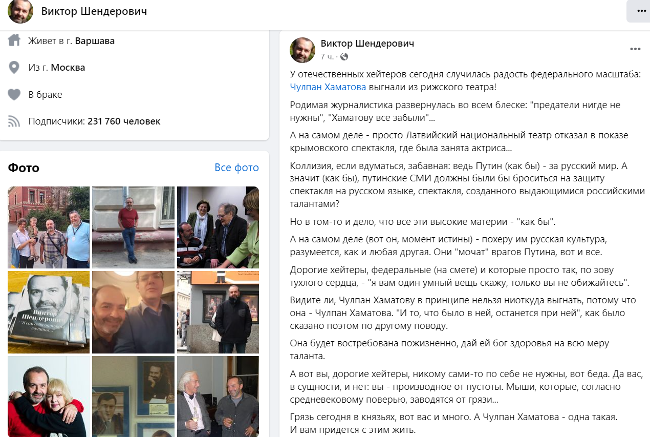Image resolution: width=650 pixels, height=437 pixels.
Task: Open the Варшава city link
Action: coord(95,41)
